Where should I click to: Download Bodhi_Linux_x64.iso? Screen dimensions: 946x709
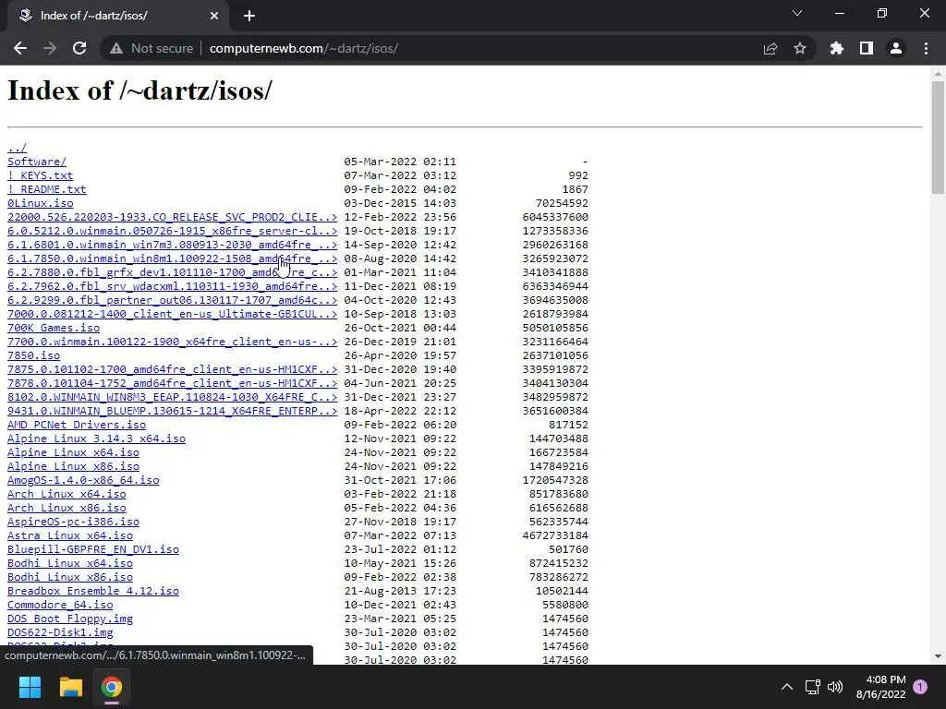(x=70, y=564)
